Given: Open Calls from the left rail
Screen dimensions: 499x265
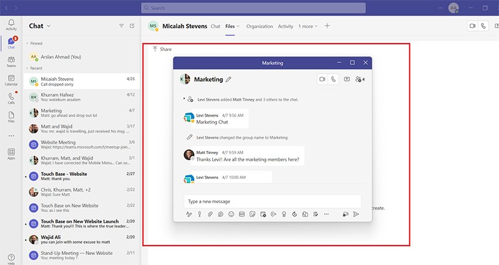Looking at the screenshot, I should click(11, 99).
